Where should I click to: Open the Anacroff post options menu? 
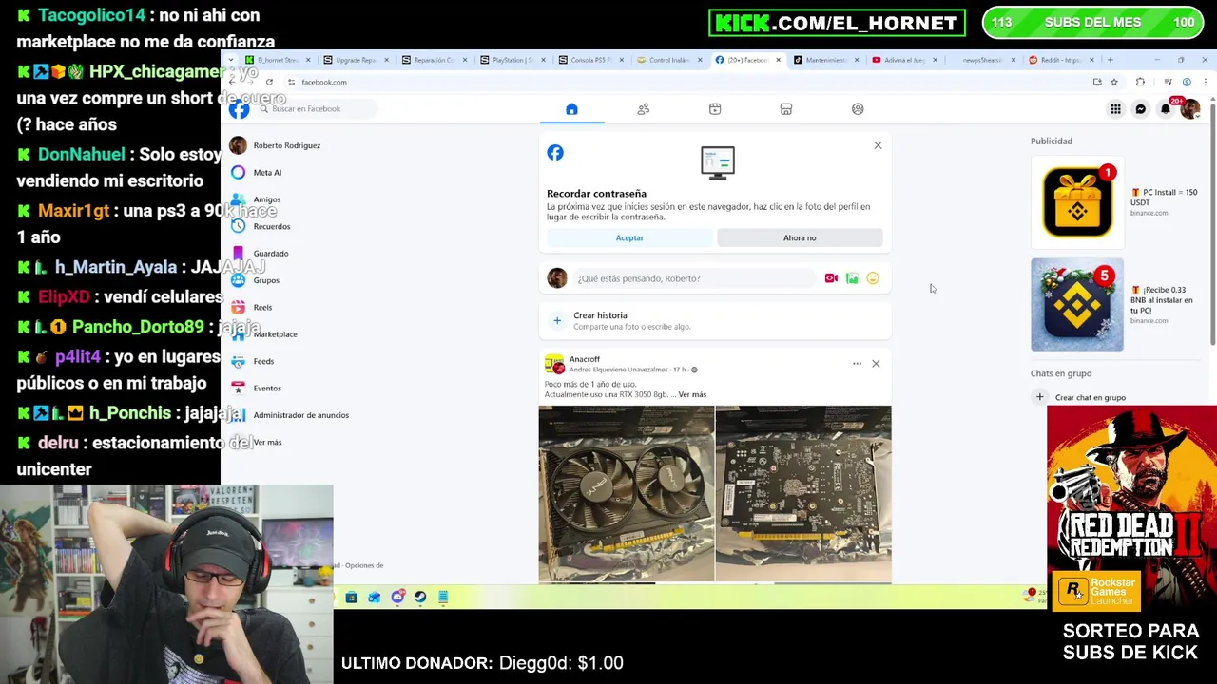(857, 364)
